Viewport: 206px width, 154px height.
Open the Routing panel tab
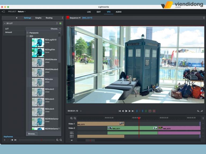point(49,18)
